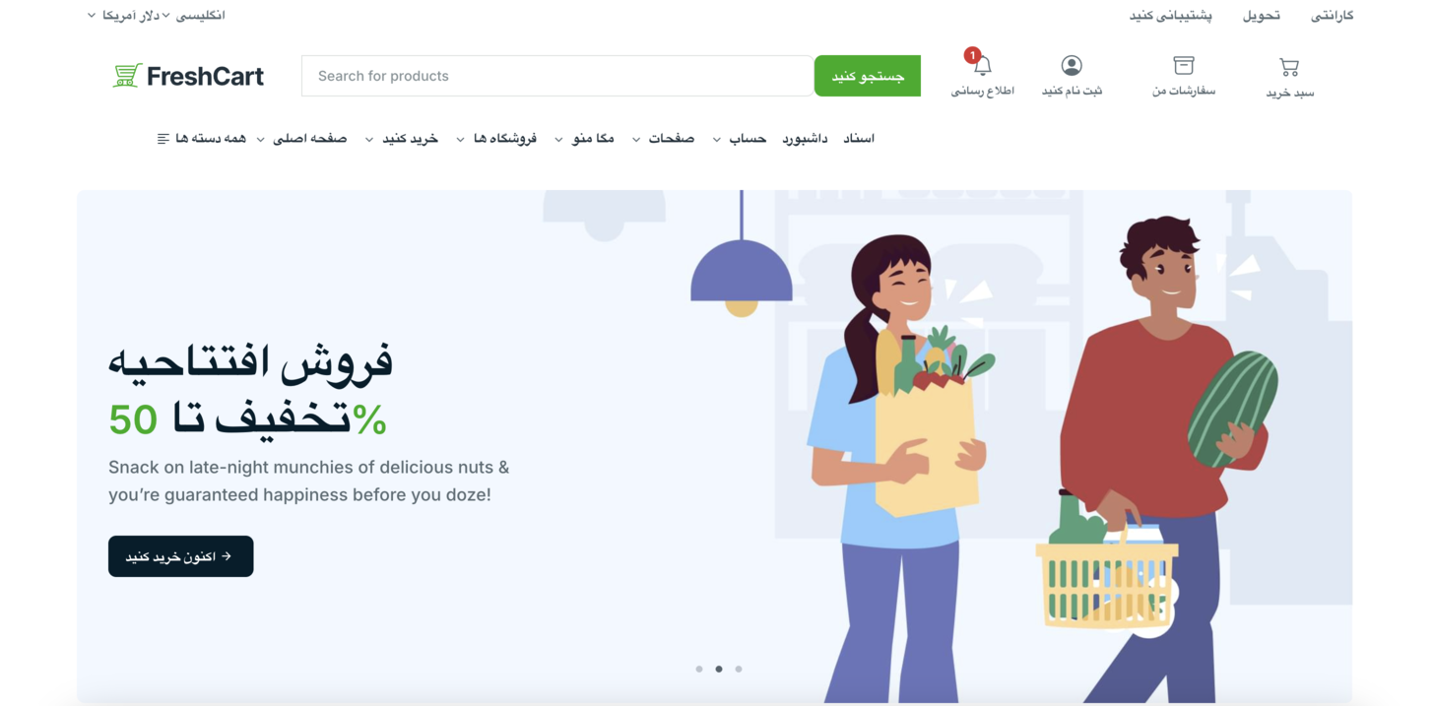Open the notifications bell icon
The height and width of the screenshot is (706, 1433).
click(x=982, y=66)
